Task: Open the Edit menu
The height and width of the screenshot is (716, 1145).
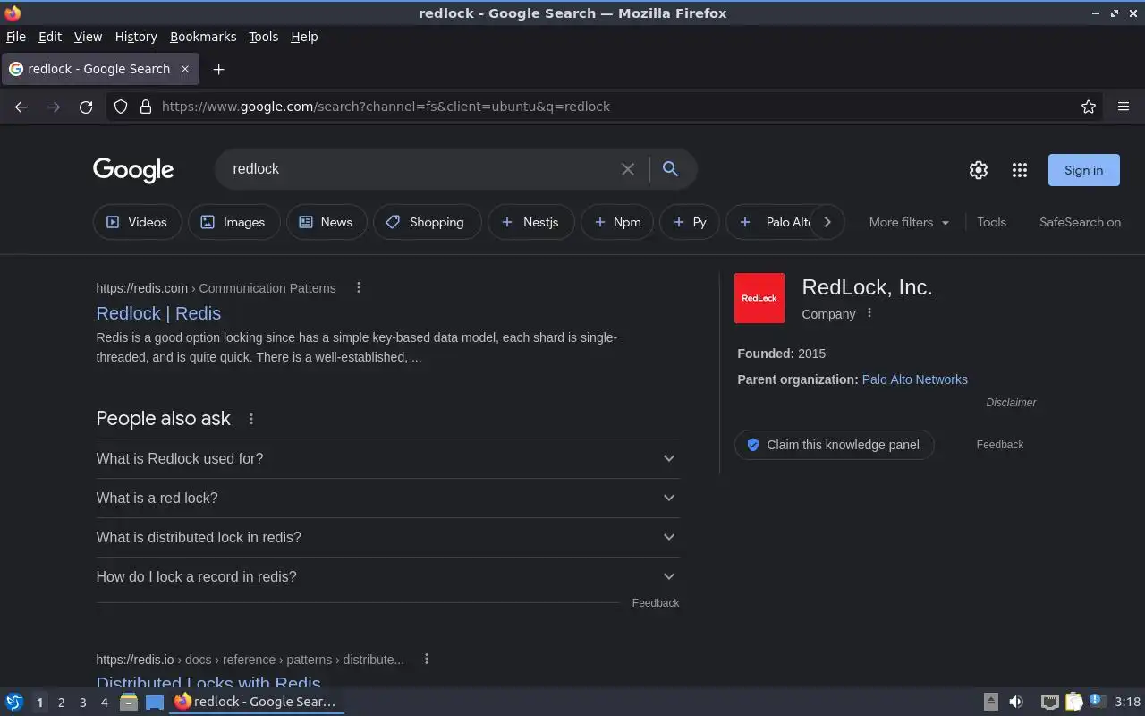Action: point(50,37)
